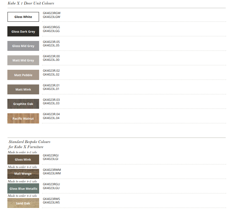Click the Gloss White colour swatch
Image resolution: width=236 pixels, height=215 pixels.
[x=23, y=17]
